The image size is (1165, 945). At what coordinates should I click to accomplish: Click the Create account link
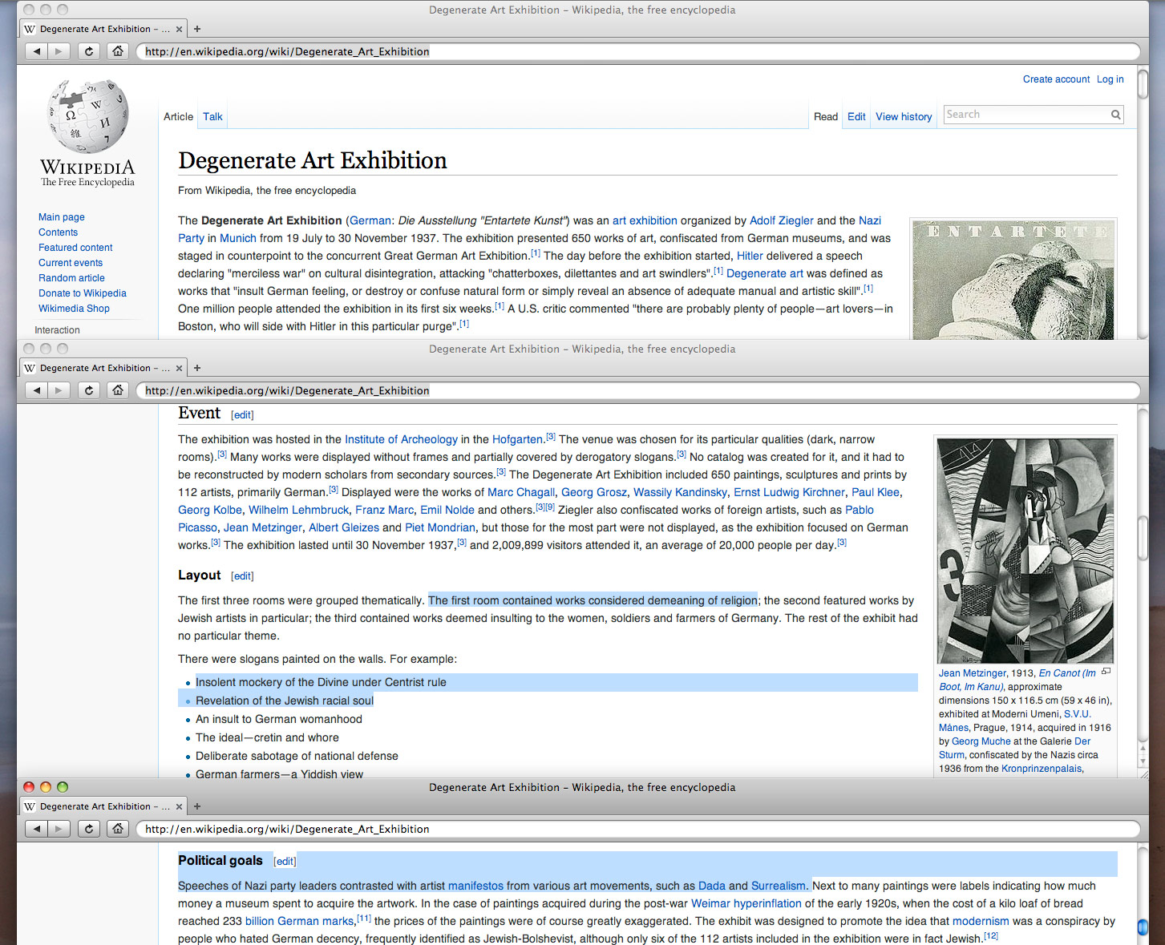pyautogui.click(x=1056, y=79)
